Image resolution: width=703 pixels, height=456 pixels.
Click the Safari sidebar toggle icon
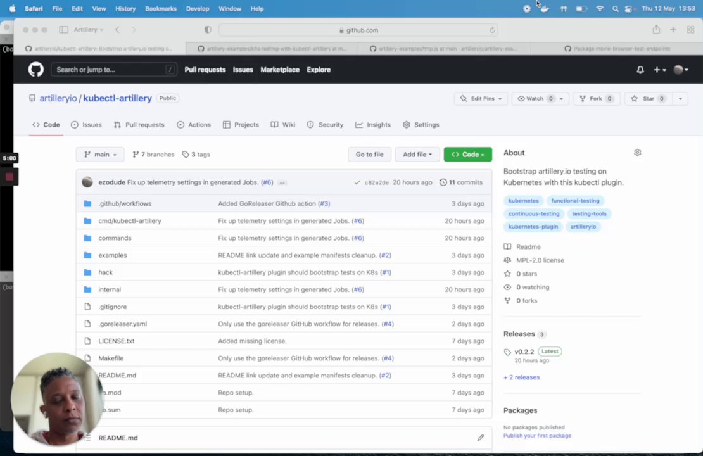64,30
